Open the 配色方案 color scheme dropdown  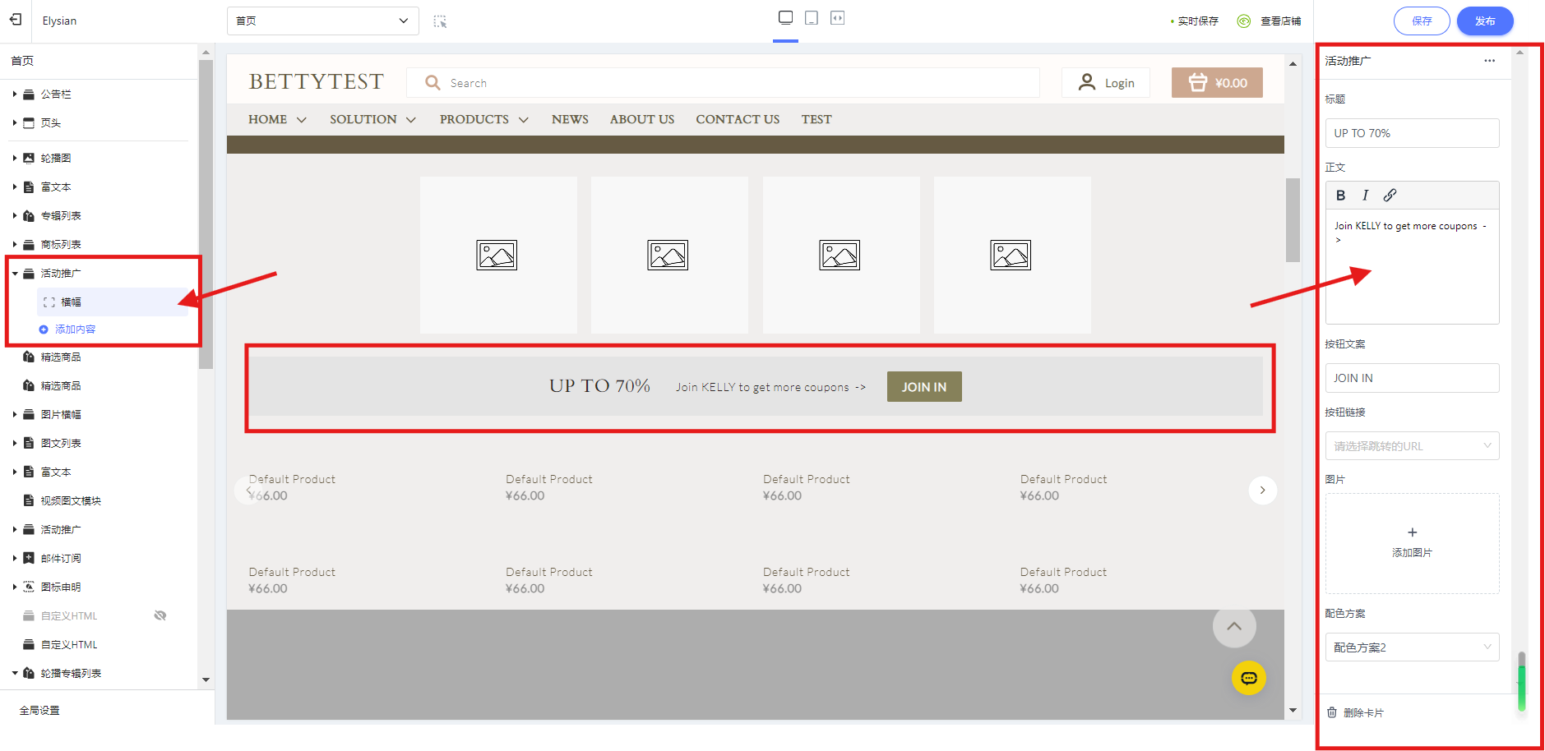(1411, 647)
